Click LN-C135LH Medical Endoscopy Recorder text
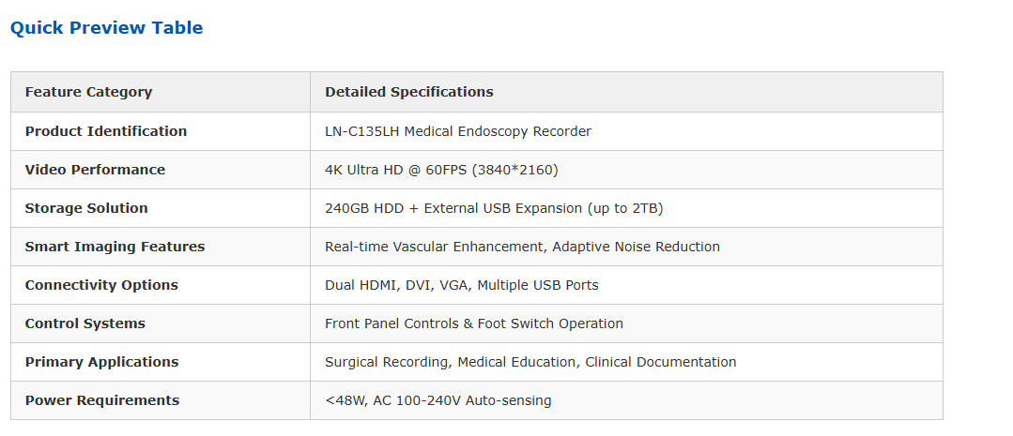Viewport: 1013px width, 436px height. tap(457, 131)
